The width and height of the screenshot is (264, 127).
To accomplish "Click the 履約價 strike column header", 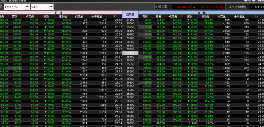I will click(130, 14).
